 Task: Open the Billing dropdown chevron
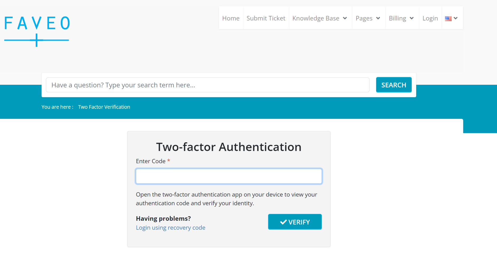click(411, 18)
